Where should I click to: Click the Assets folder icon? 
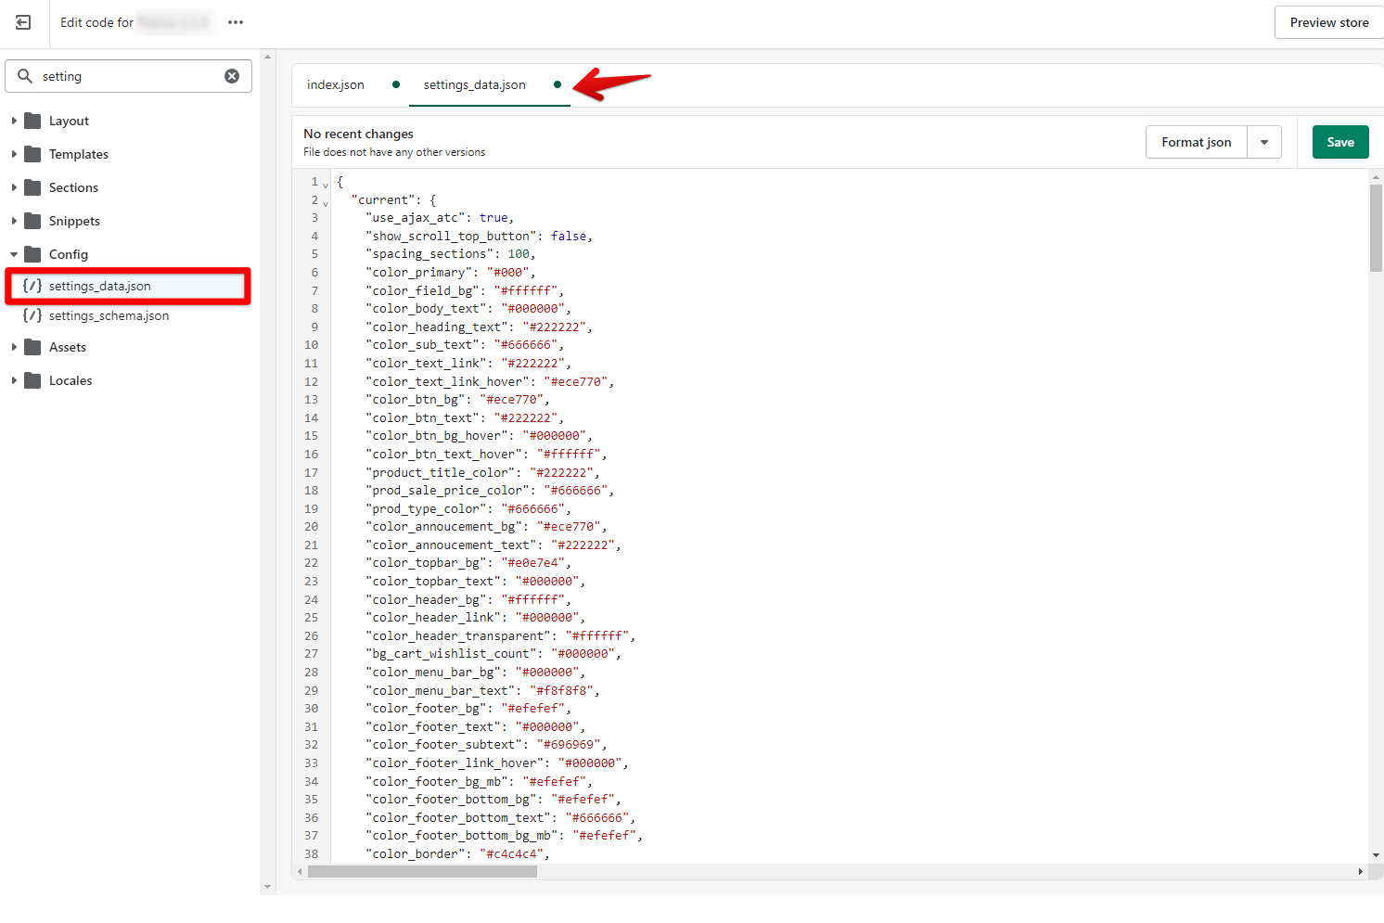(32, 347)
